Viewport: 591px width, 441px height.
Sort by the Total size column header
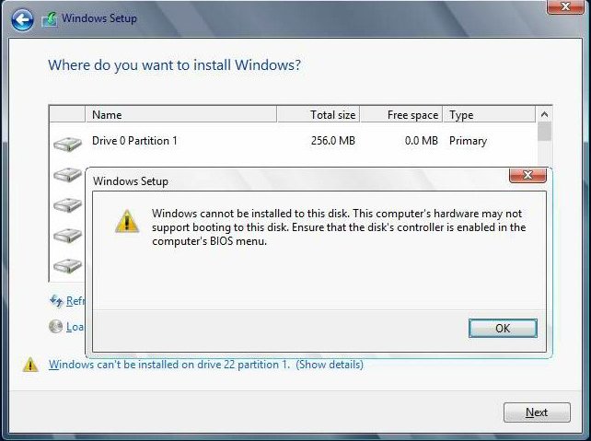click(319, 114)
